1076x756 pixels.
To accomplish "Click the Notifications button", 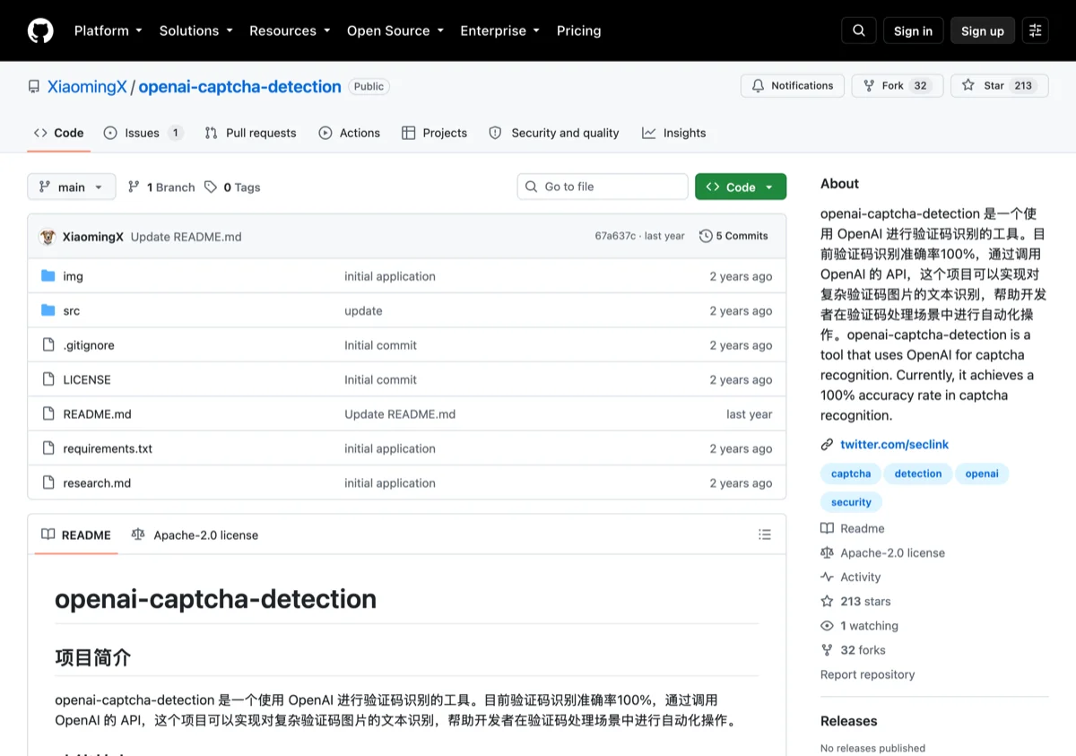I will (793, 85).
